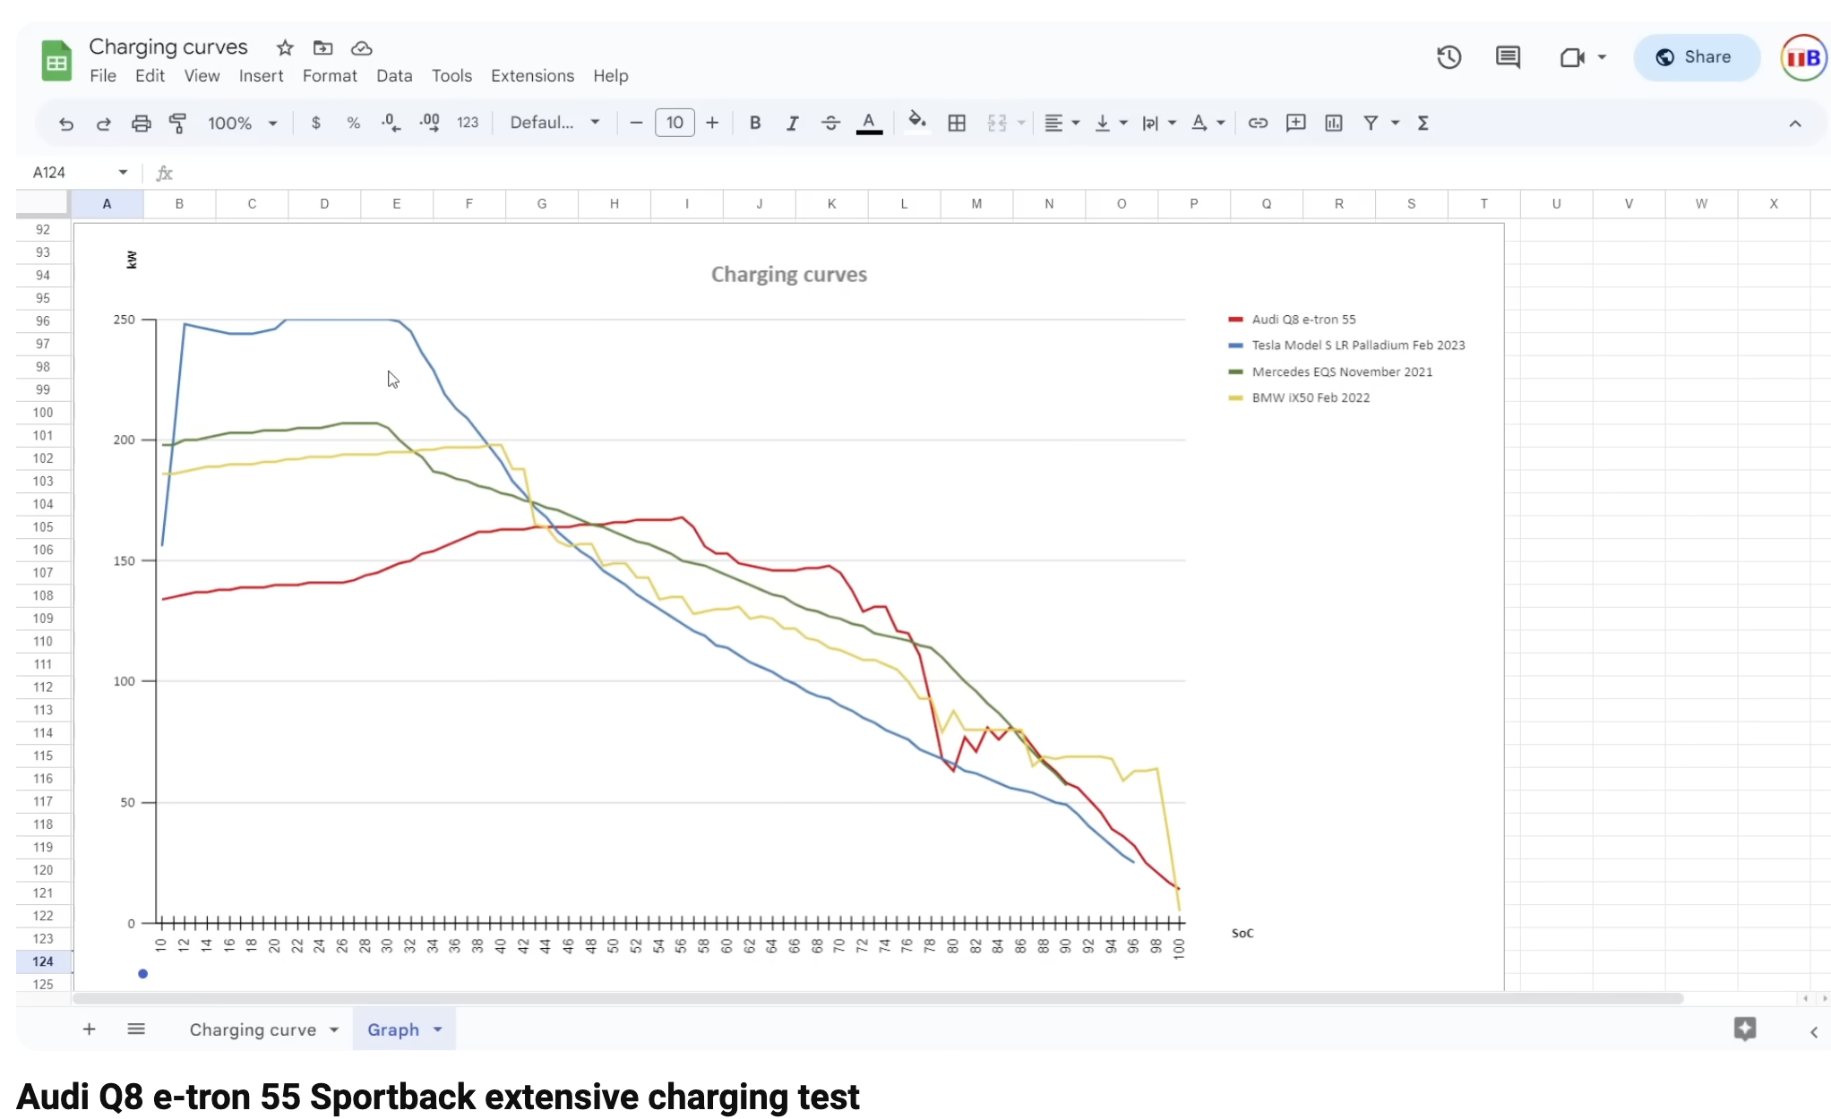Click the print icon

141,124
